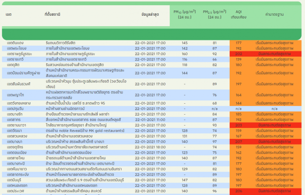Select district cell เขตวัฒนา
305x195 pixels.
pyautogui.click(x=14, y=131)
